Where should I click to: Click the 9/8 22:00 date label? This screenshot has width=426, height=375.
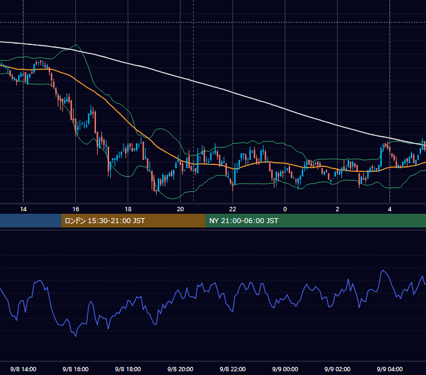[x=232, y=369]
